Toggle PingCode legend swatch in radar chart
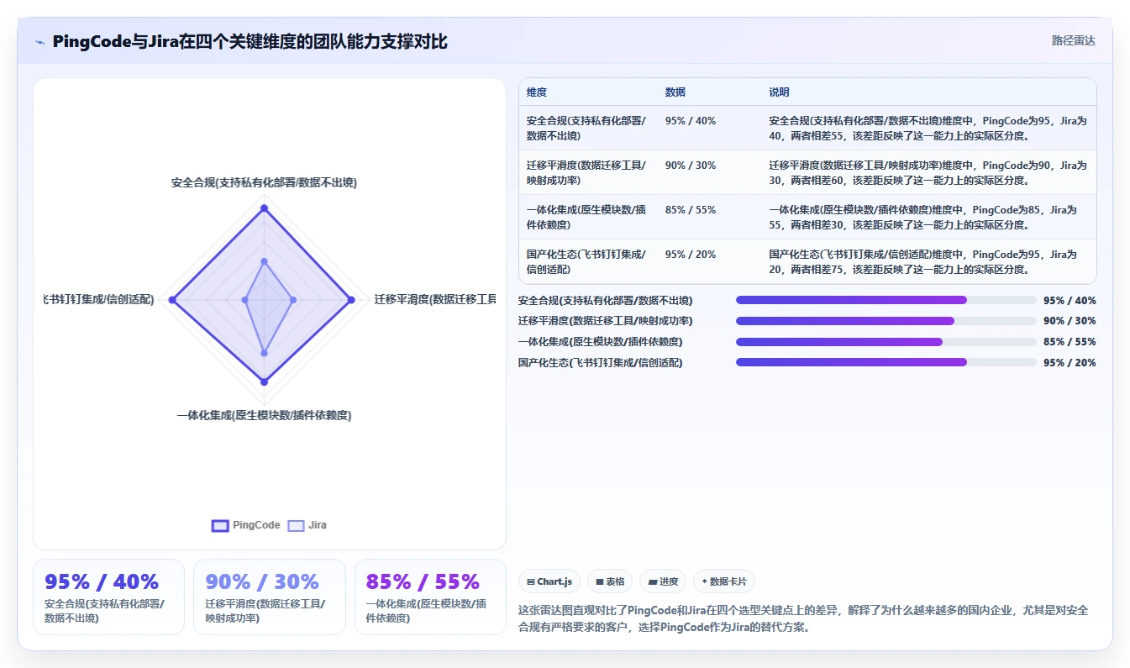This screenshot has height=668, width=1130. point(220,525)
